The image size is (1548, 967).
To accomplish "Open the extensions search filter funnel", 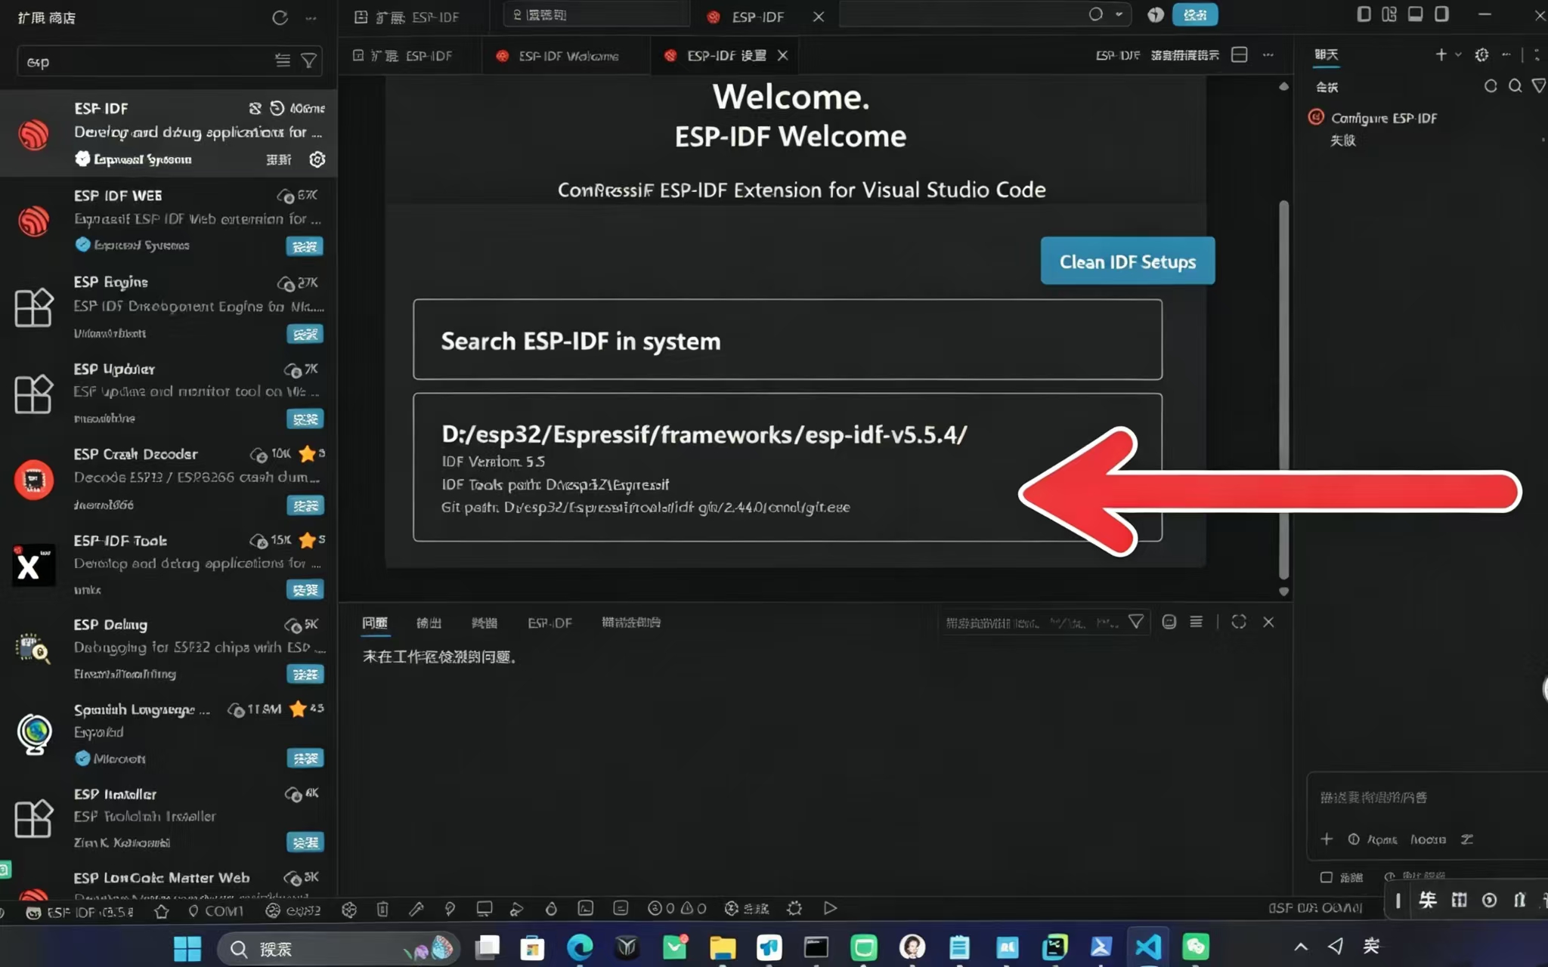I will click(x=308, y=60).
